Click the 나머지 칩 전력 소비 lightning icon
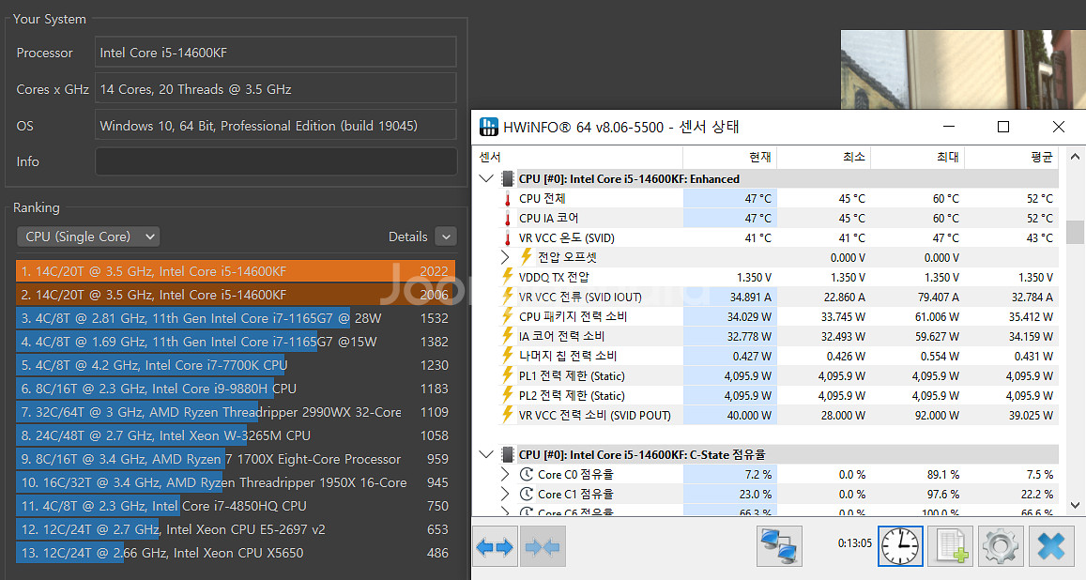 [508, 356]
